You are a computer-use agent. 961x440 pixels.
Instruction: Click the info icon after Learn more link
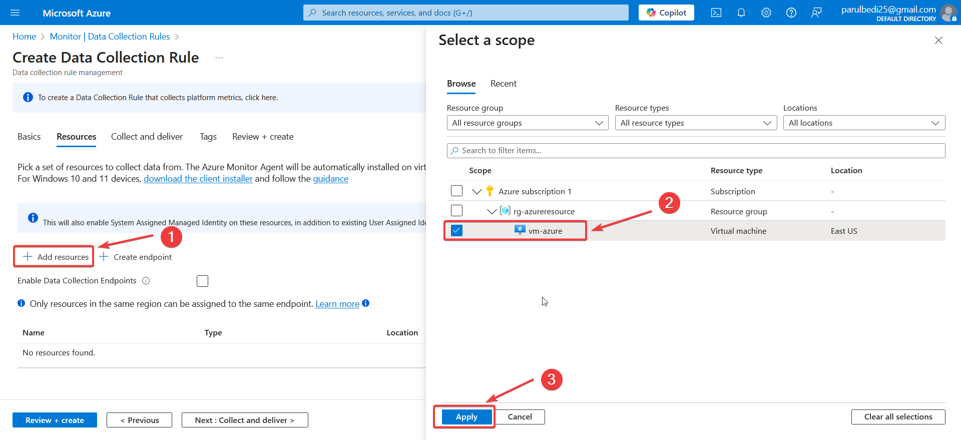[x=366, y=303]
